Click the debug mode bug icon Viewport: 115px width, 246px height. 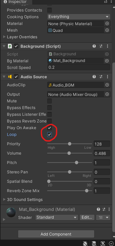[85, 243]
